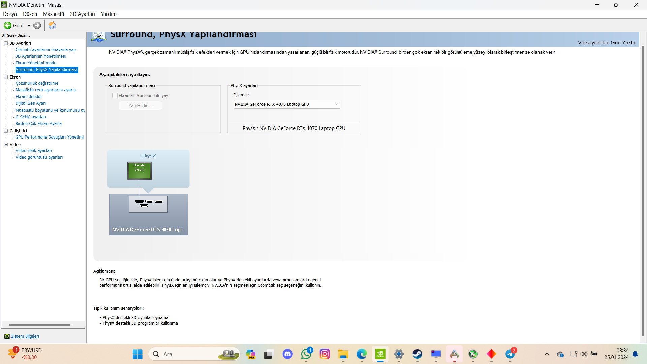Open File Explorer from the taskbar
647x364 pixels.
(x=343, y=354)
